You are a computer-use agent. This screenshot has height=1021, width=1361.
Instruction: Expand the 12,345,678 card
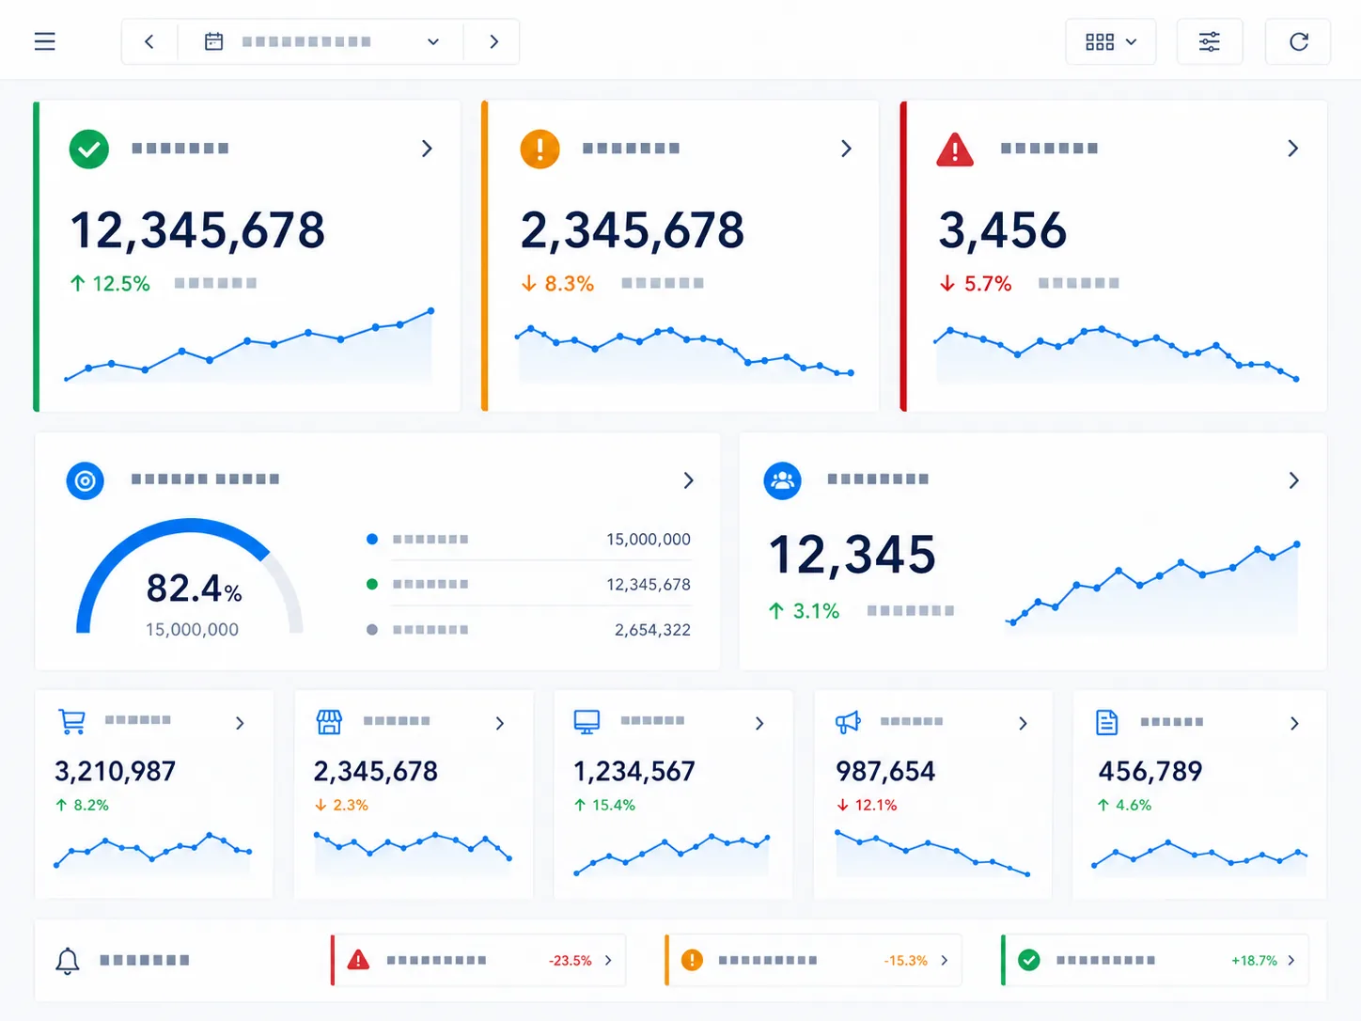pyautogui.click(x=427, y=149)
